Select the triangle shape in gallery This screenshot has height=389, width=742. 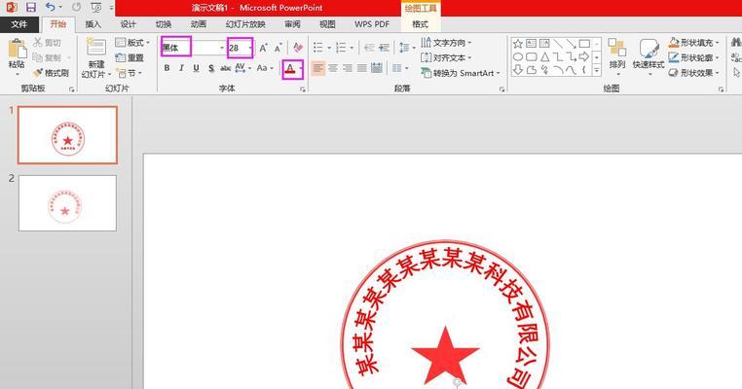pyautogui.click(x=544, y=57)
